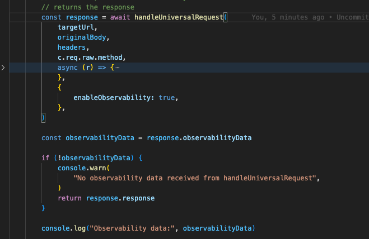Viewport: 369px width, 239px height.
Task: Click the handleUniversalRequest function call
Action: pyautogui.click(x=179, y=17)
